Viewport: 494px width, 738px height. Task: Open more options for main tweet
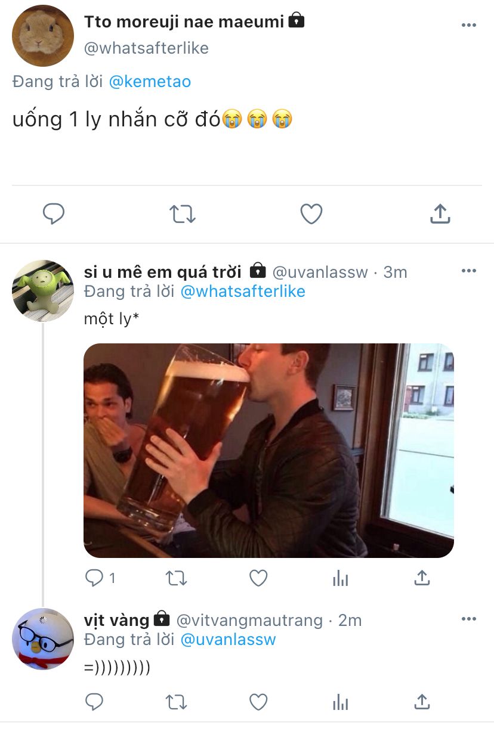[469, 25]
